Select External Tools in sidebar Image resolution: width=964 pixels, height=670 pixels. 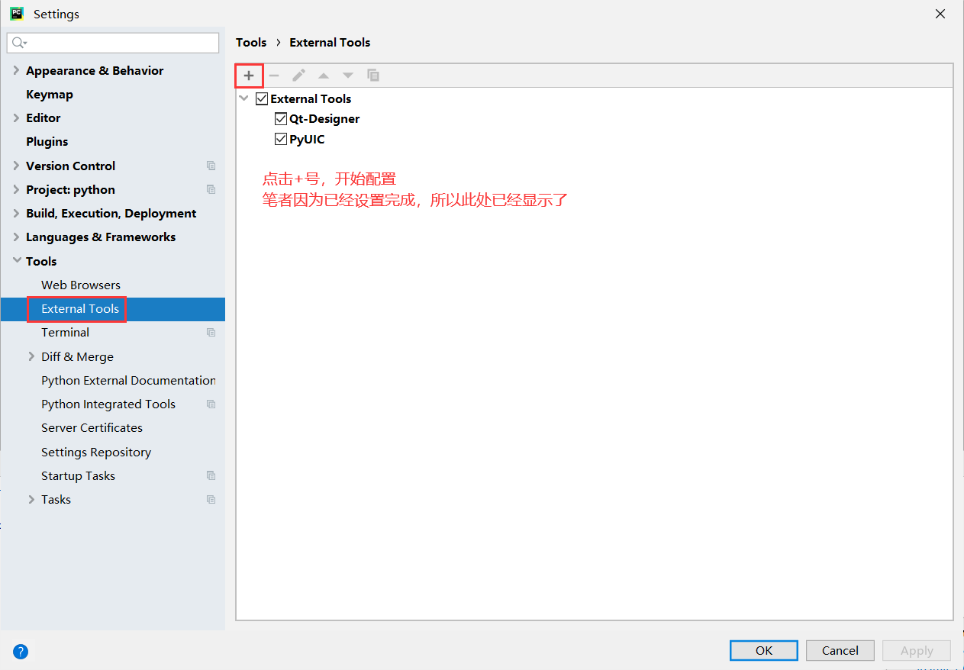coord(80,309)
